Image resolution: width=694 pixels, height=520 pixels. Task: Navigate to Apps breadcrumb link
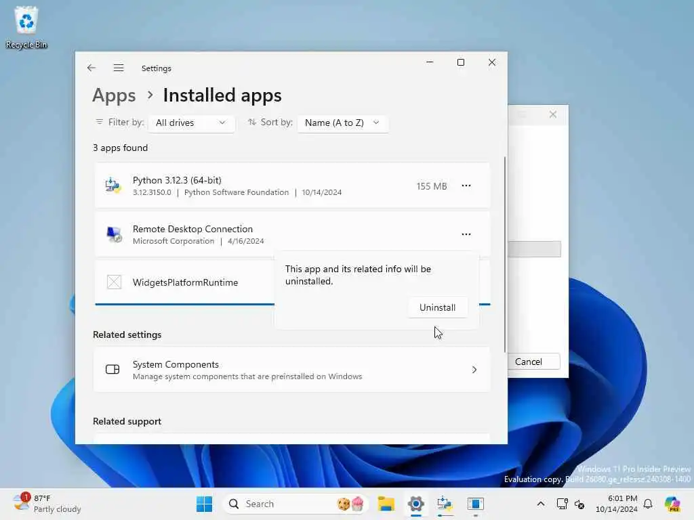tap(114, 95)
